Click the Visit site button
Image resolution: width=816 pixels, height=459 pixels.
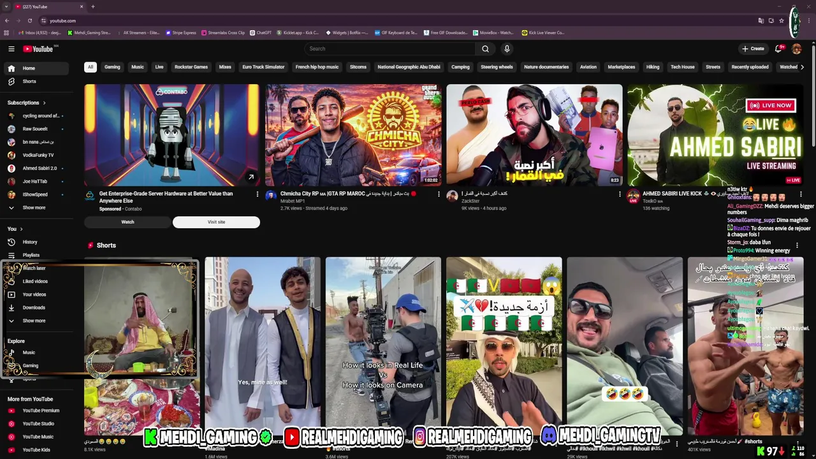click(216, 222)
